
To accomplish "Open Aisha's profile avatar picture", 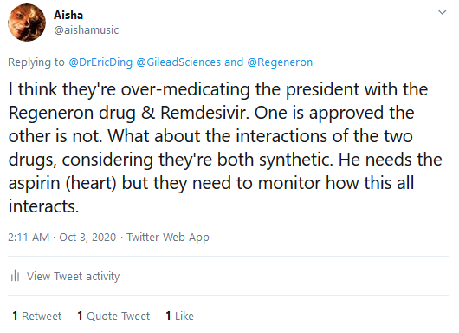I will tap(27, 23).
